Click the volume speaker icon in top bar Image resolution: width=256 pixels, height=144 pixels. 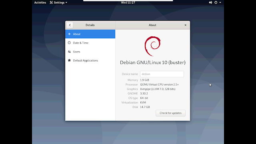click(210, 2)
